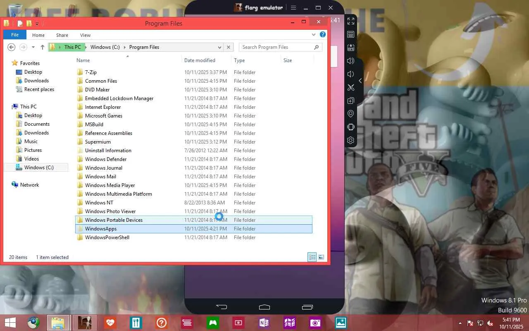Viewport: 529px width, 331px height.
Task: Click Explorer's forward arrow
Action: coord(24,47)
